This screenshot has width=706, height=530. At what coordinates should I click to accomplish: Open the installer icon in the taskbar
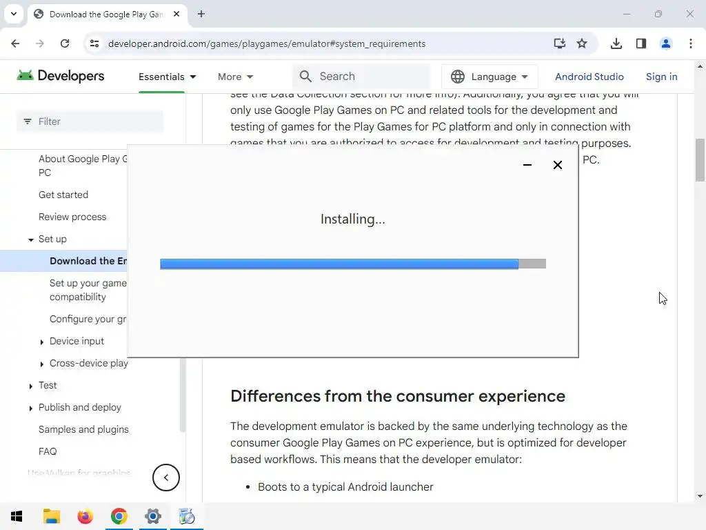186,516
